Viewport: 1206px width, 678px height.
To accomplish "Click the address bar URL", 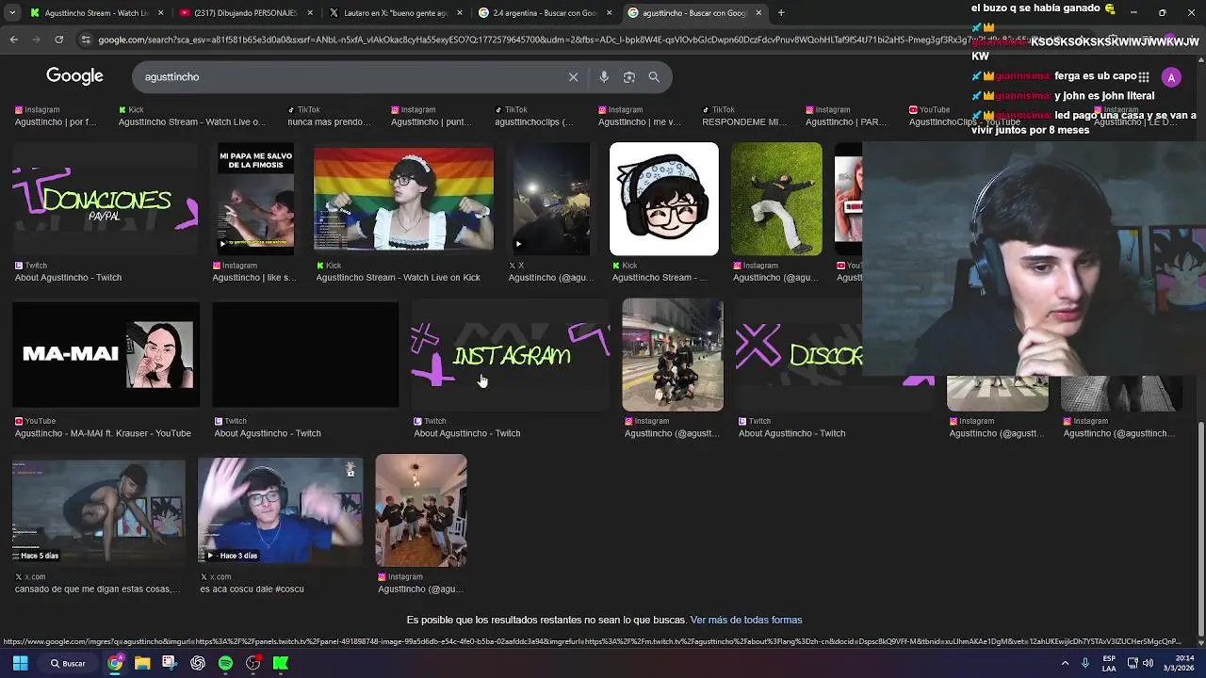I will 528,40.
